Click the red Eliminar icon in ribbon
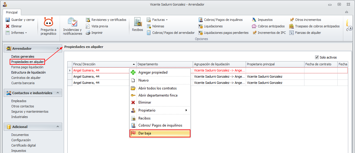Viewport: 355px width, 153px height. (8, 26)
